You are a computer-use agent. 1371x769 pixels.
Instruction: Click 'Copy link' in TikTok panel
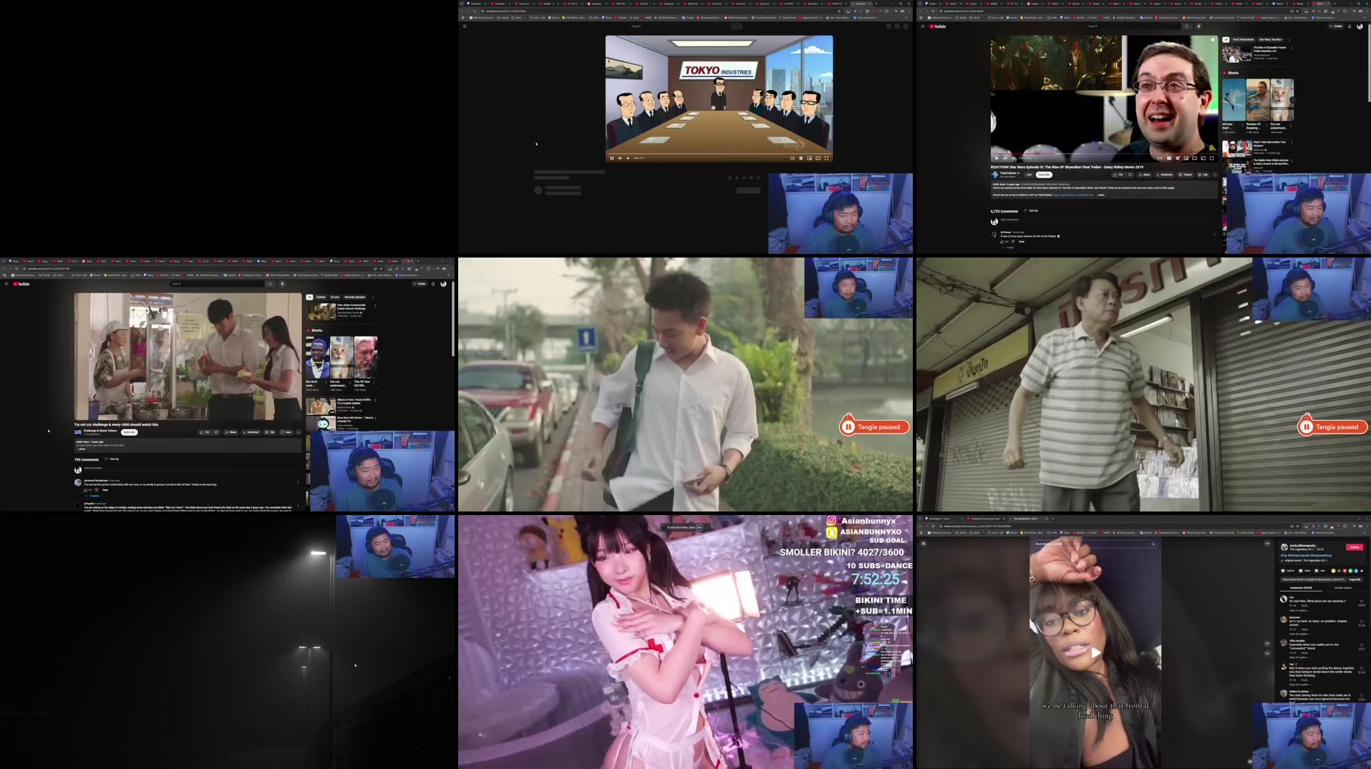point(1355,579)
